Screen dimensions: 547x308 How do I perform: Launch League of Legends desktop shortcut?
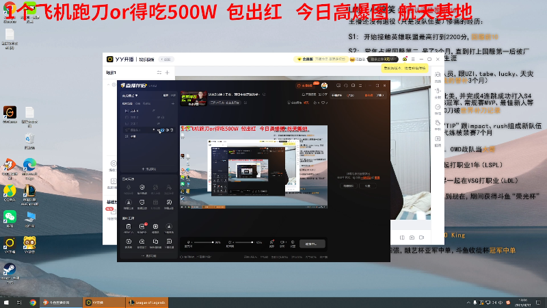pos(29,193)
